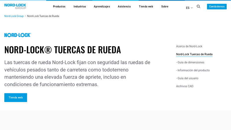The image size is (231, 130).
Task: Expand the ES language selector
Action: pyautogui.click(x=189, y=8)
